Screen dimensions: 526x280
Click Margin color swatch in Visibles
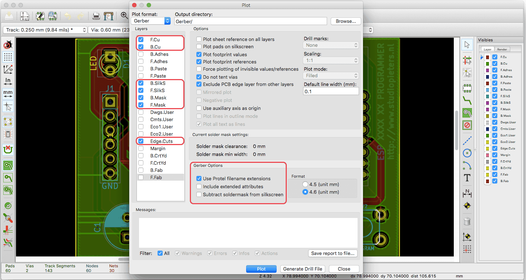point(488,155)
